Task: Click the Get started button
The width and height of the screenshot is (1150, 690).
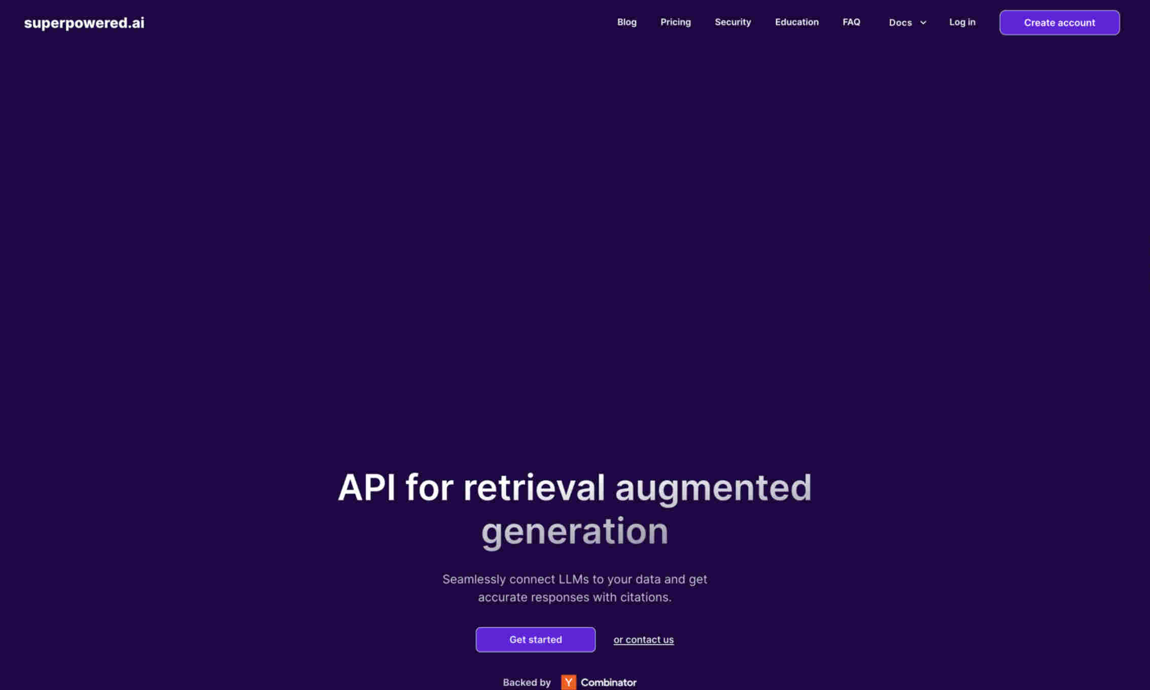Action: point(535,639)
